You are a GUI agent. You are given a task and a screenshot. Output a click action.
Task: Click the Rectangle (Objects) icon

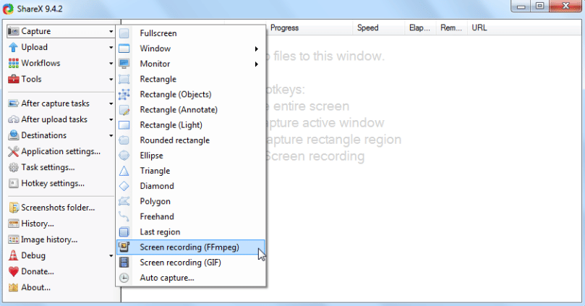tap(124, 94)
